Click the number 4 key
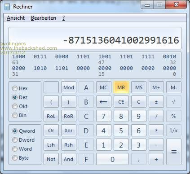 (x=104, y=130)
